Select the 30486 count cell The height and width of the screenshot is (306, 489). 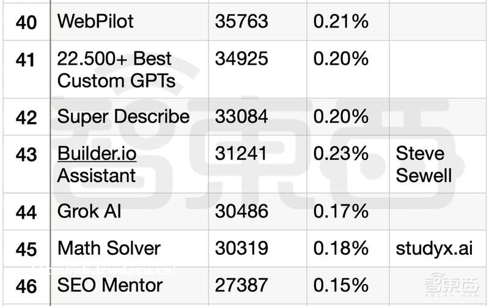[241, 211]
